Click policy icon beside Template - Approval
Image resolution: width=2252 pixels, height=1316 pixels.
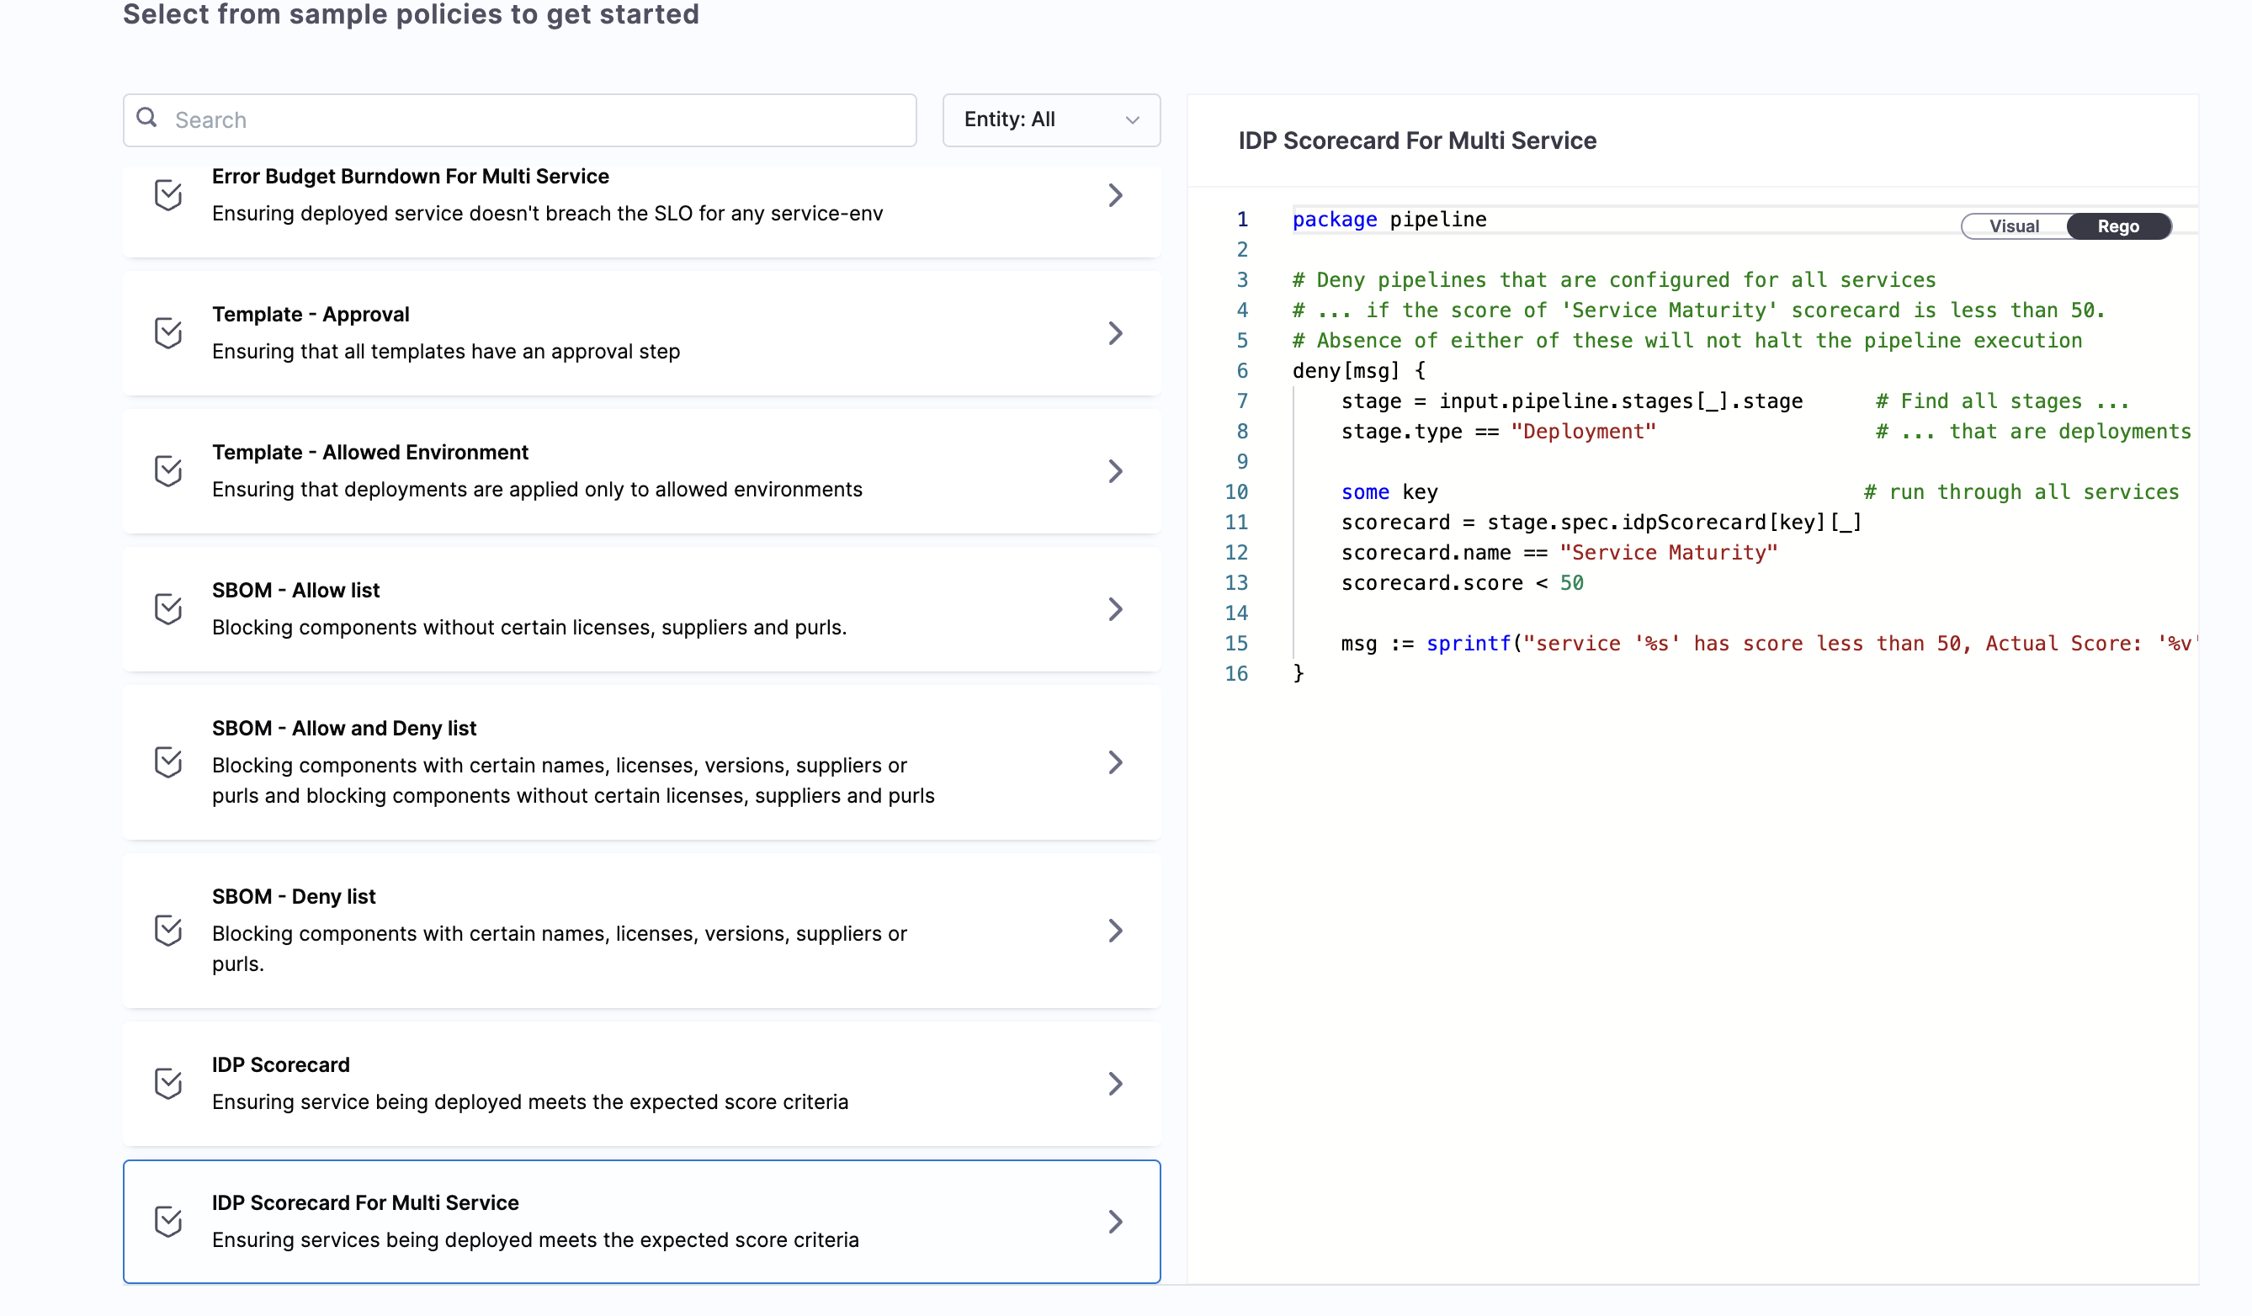168,332
